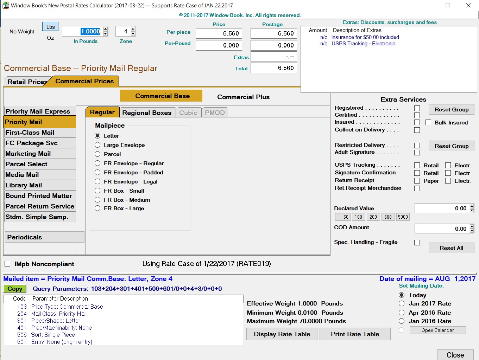Choose Parcel Select mail class
Image resolution: width=479 pixels, height=360 pixels.
point(39,164)
